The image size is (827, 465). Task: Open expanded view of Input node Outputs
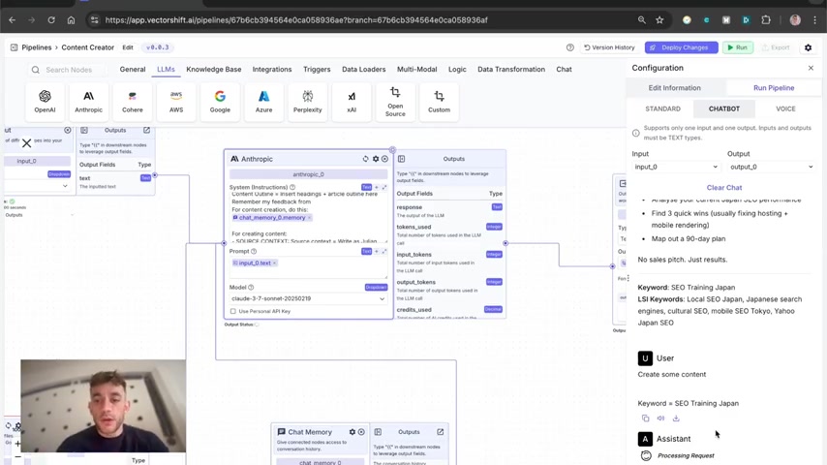pos(146,130)
